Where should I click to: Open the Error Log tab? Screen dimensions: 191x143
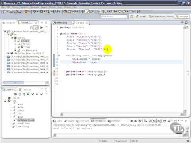(82, 121)
